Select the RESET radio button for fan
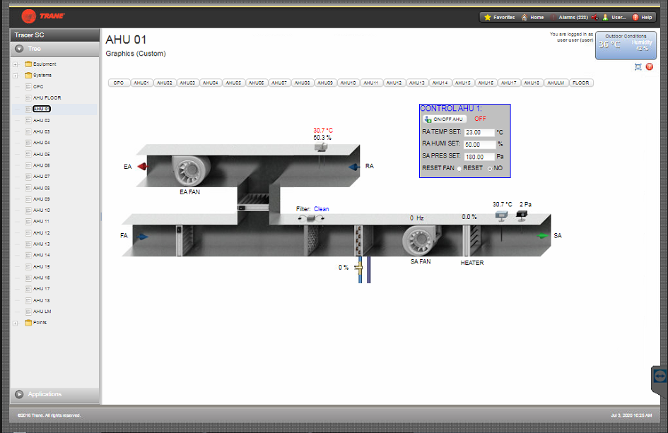This screenshot has height=433, width=668. tap(459, 169)
